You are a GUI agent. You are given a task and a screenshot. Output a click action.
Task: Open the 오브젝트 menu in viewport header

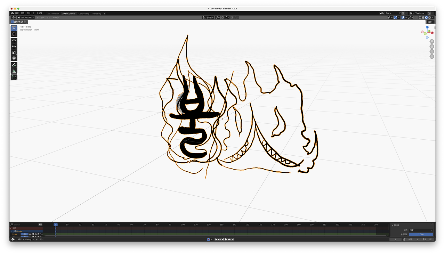tap(56, 17)
